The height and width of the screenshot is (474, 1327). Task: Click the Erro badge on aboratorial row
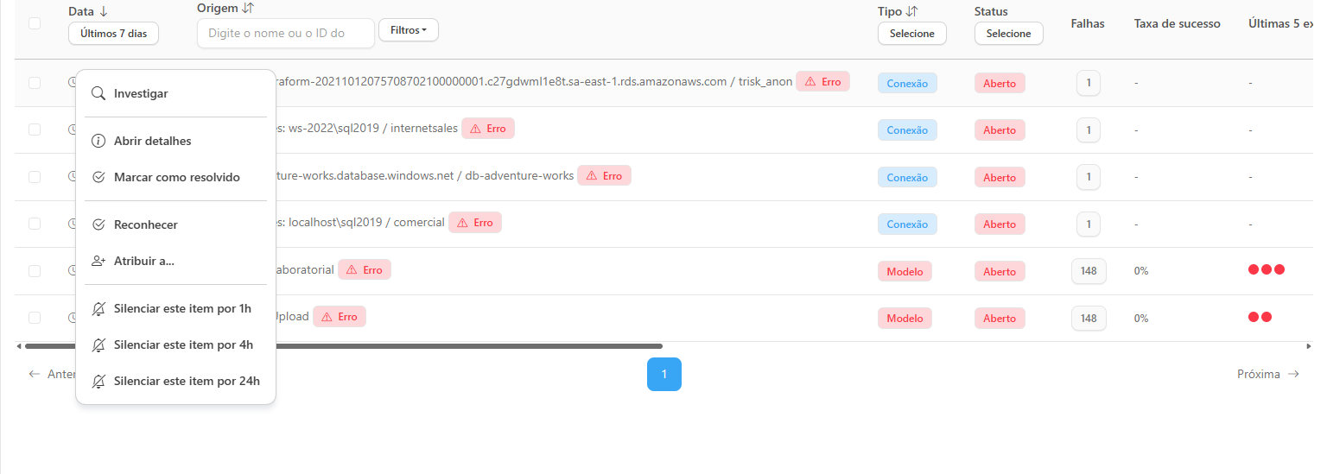pos(365,269)
